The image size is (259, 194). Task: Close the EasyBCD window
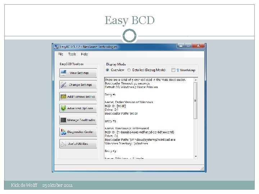198,46
